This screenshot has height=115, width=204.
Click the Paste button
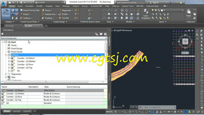(x=188, y=13)
